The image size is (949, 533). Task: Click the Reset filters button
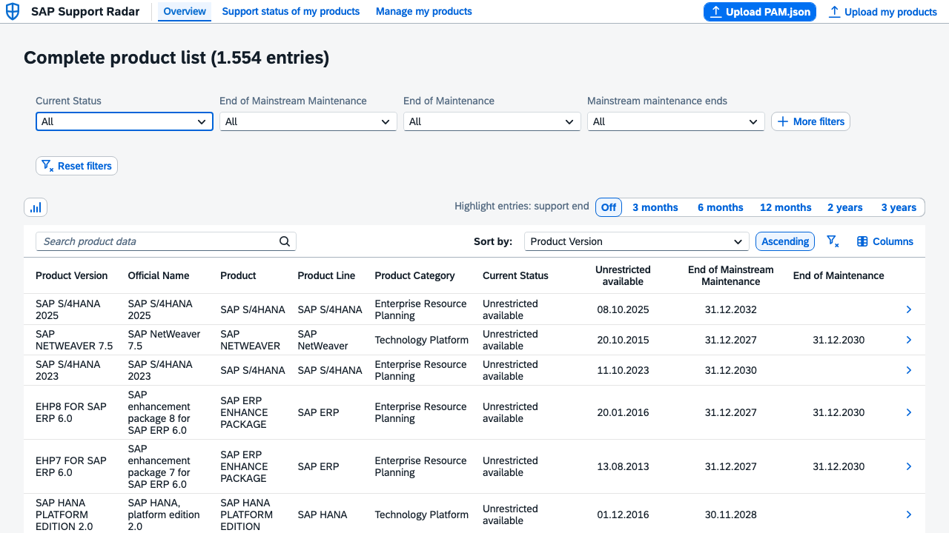click(76, 166)
